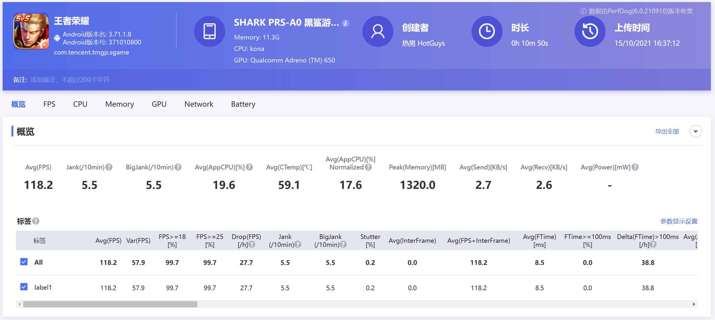Open 参数显示设置 parameter display settings
The image size is (715, 320).
pyautogui.click(x=679, y=221)
